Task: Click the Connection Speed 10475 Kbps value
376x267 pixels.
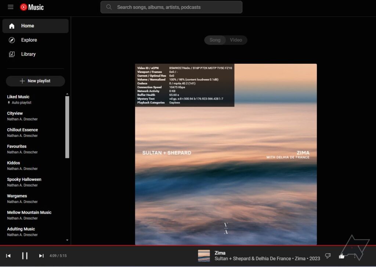Action: 177,87
